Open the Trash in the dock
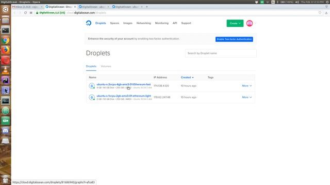330x185 pixels. tap(6, 179)
